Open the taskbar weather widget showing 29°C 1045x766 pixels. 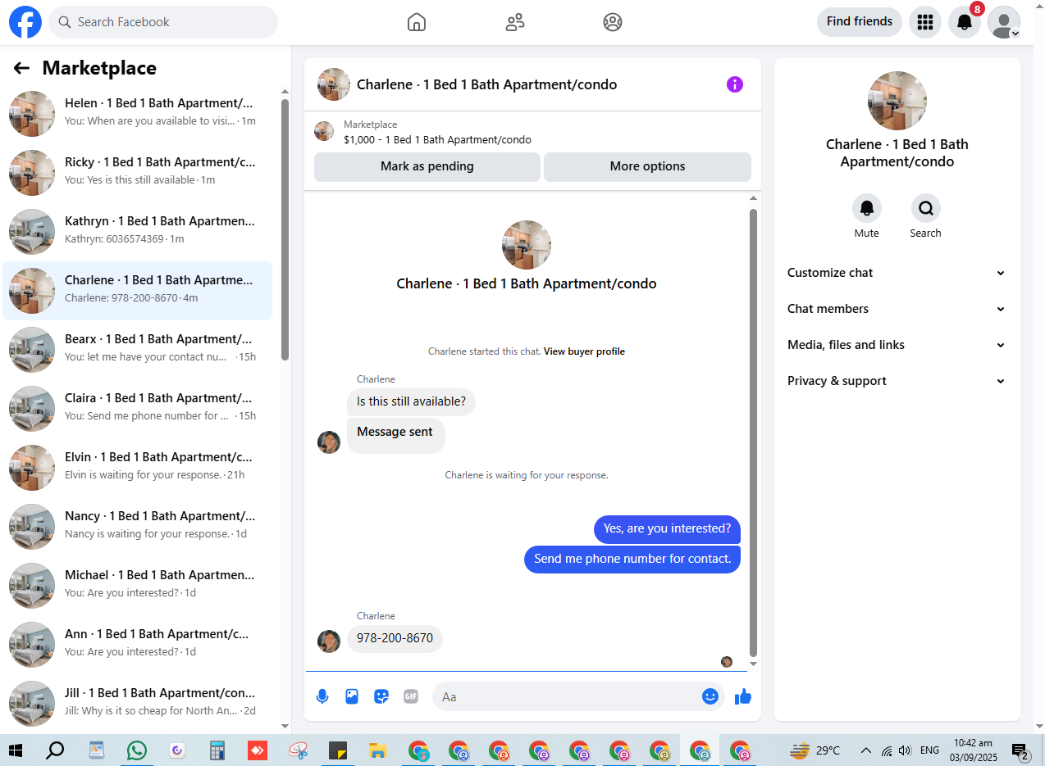(x=815, y=750)
